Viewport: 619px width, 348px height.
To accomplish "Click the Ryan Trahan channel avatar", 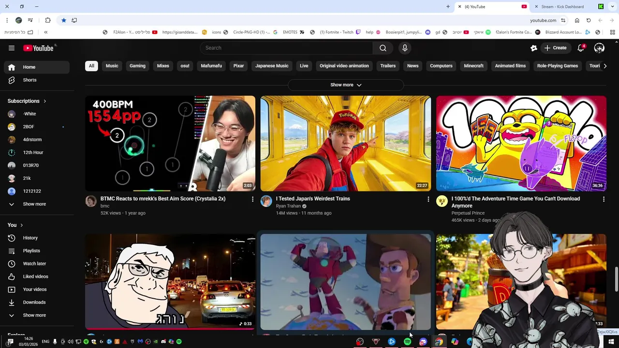I will tap(266, 201).
